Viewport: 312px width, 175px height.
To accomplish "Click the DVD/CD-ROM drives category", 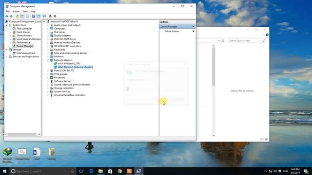I will click(65, 39).
